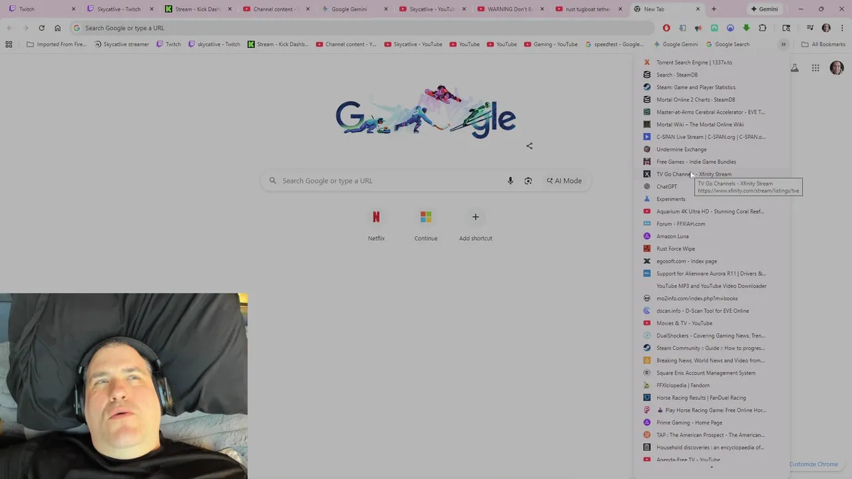Open the bookmarks bar apps grid icon
Image resolution: width=852 pixels, height=479 pixels.
9,45
